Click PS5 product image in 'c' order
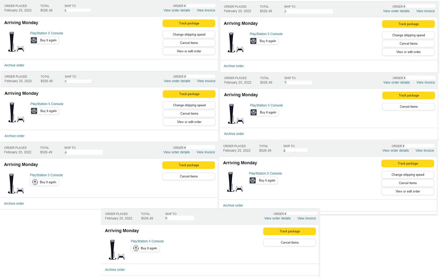Image resolution: width=440 pixels, height=277 pixels. pyautogui.click(x=16, y=112)
